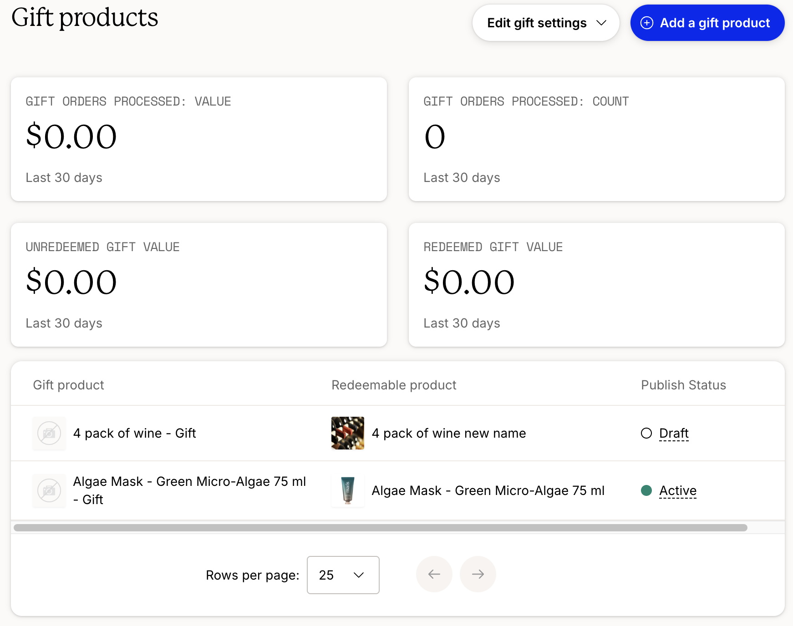Click the Unredeemed Gift Value heading
The height and width of the screenshot is (626, 793).
[103, 247]
